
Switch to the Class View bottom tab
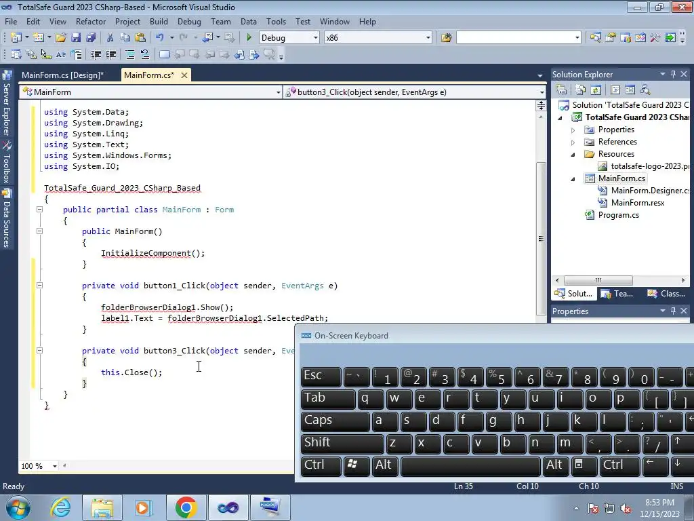(666, 293)
